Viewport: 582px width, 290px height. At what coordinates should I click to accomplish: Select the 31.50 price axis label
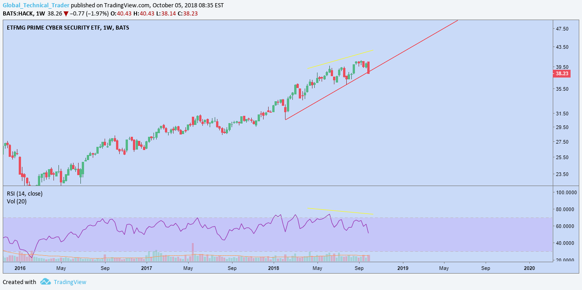[562, 114]
